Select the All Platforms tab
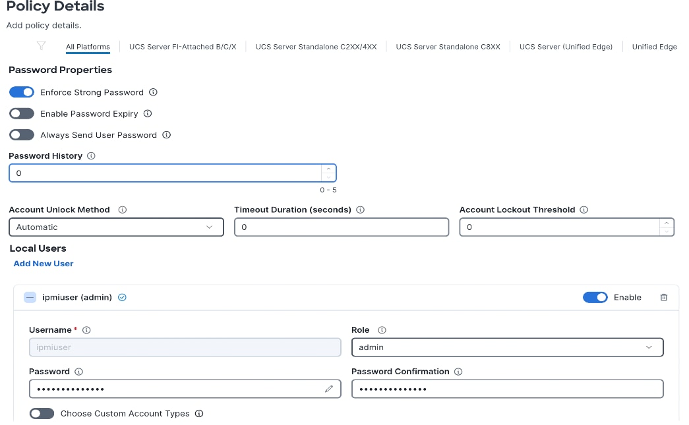This screenshot has width=689, height=425. 88,47
